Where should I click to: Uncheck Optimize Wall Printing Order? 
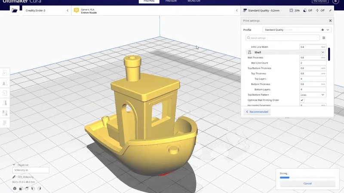click(302, 100)
